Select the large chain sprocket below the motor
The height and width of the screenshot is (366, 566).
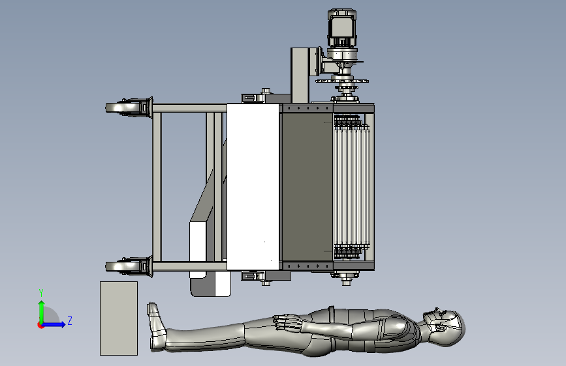tap(342, 81)
